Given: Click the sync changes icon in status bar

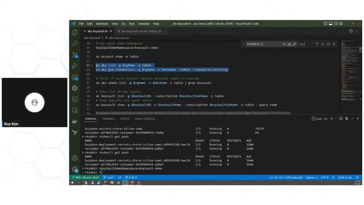Looking at the screenshot, I should coord(119,177).
